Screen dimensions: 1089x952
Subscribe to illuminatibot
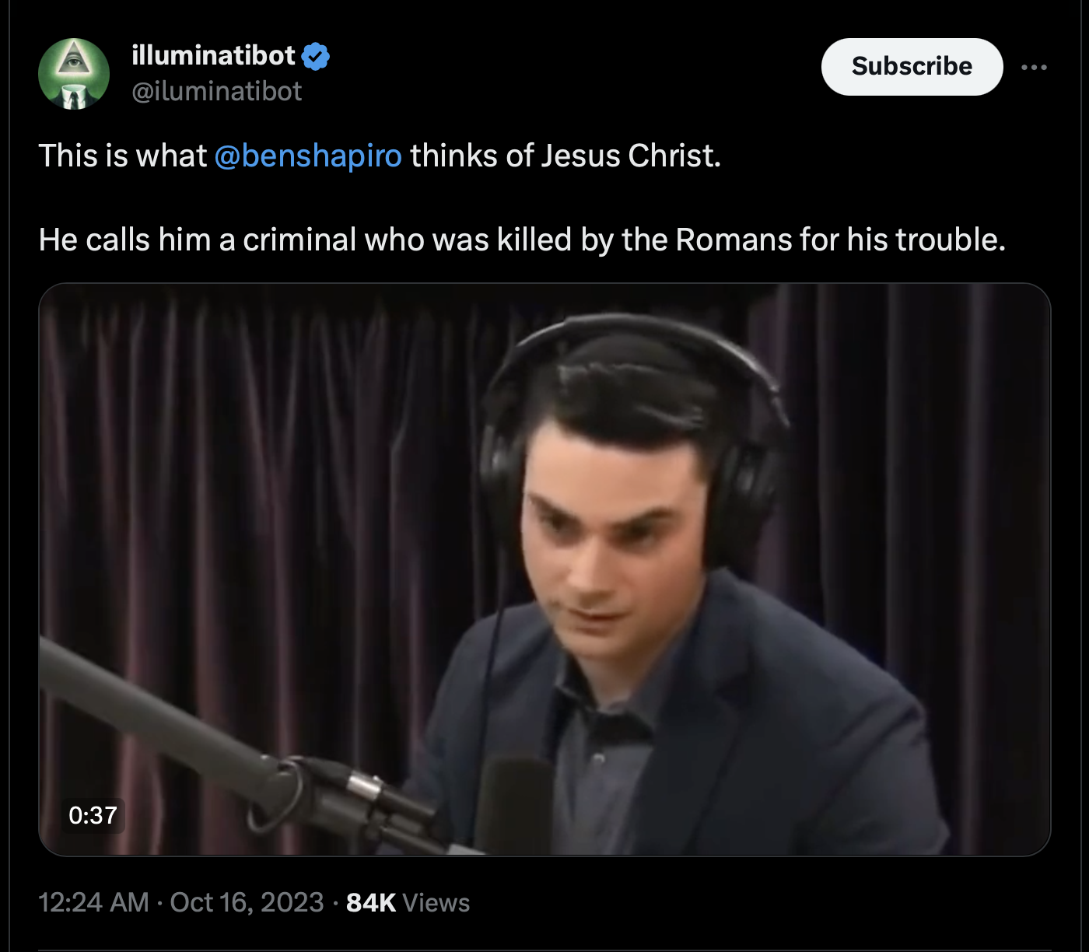pyautogui.click(x=912, y=67)
